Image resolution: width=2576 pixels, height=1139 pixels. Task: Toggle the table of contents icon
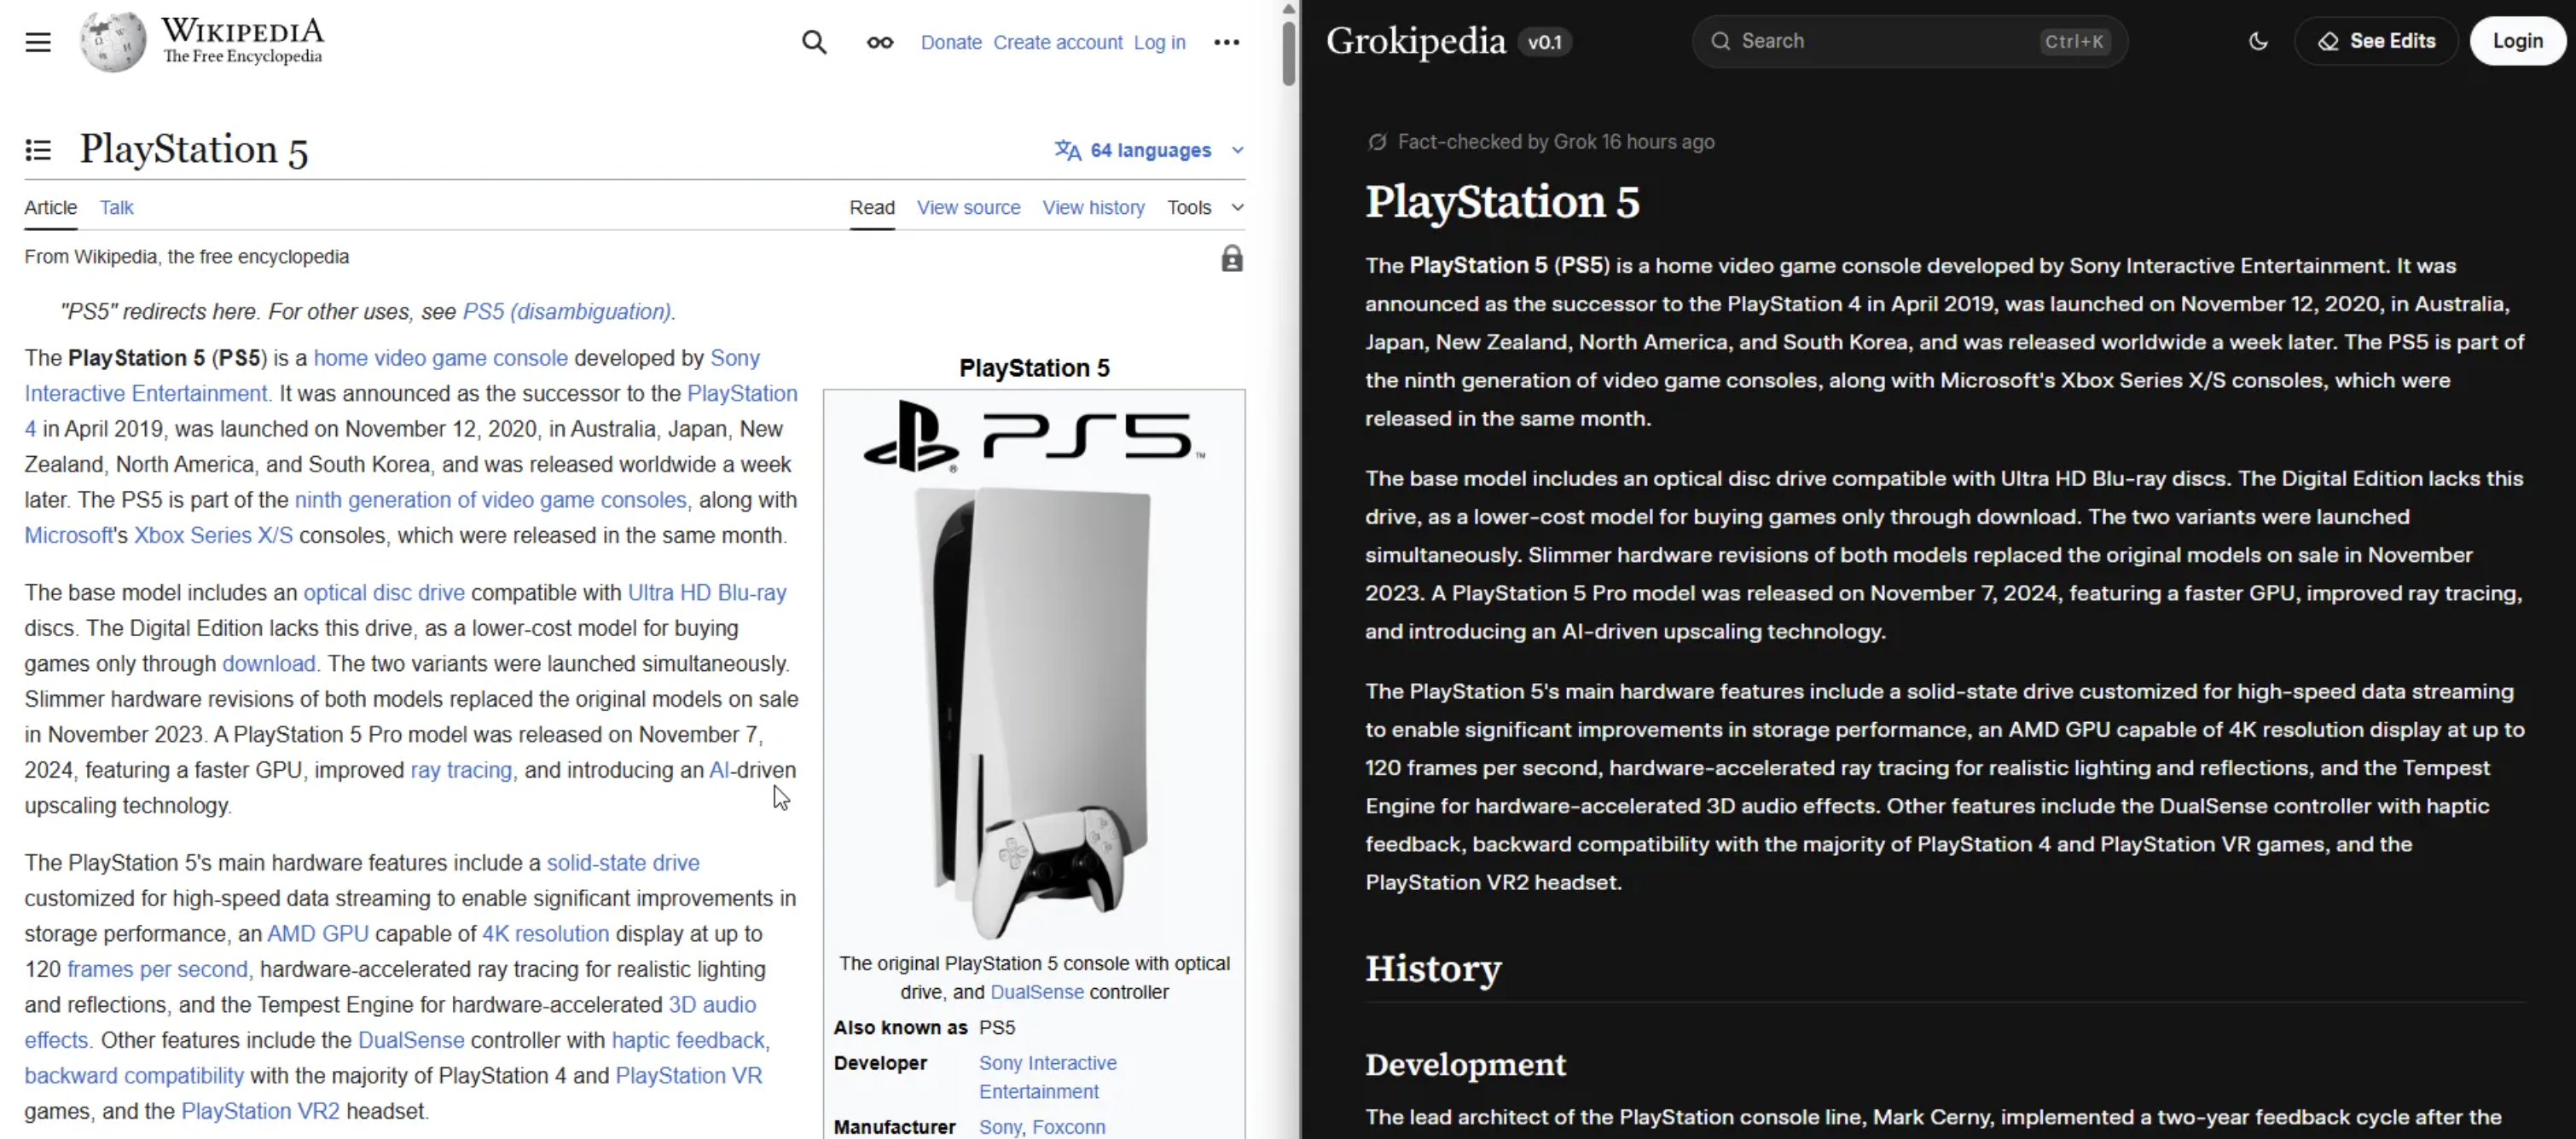pyautogui.click(x=38, y=150)
